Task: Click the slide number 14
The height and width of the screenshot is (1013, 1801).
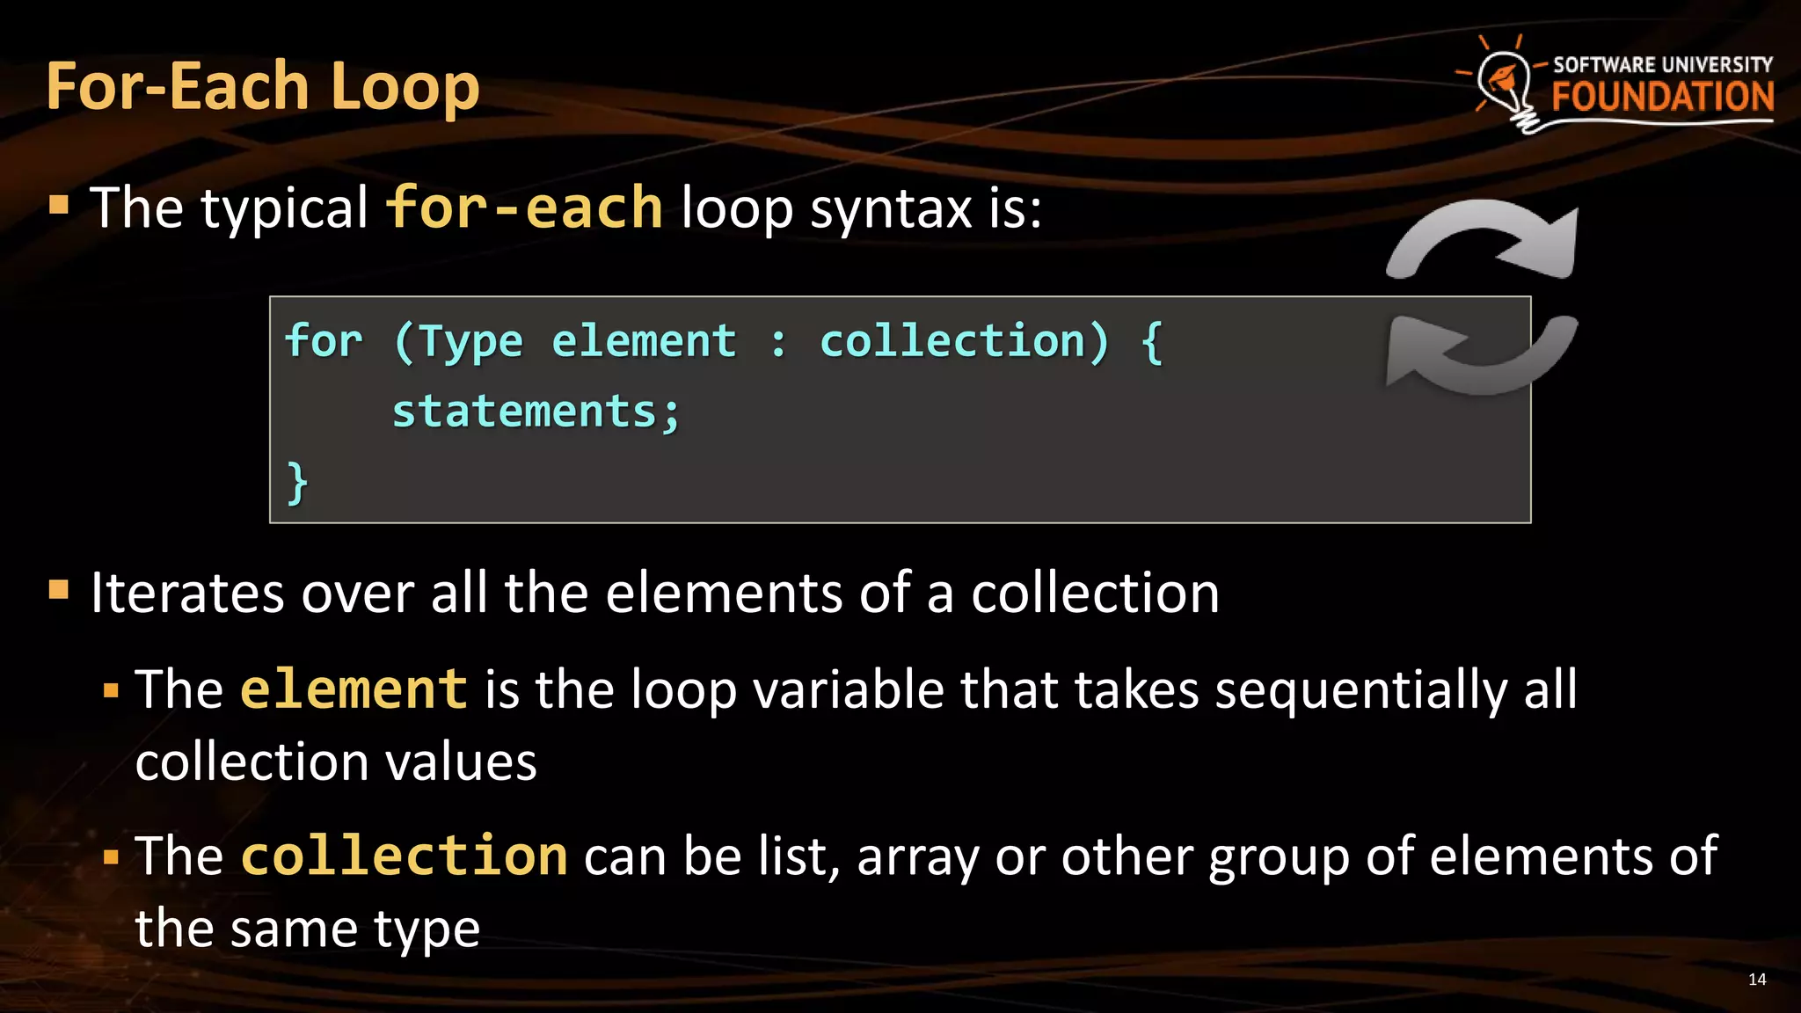Action: click(x=1756, y=980)
